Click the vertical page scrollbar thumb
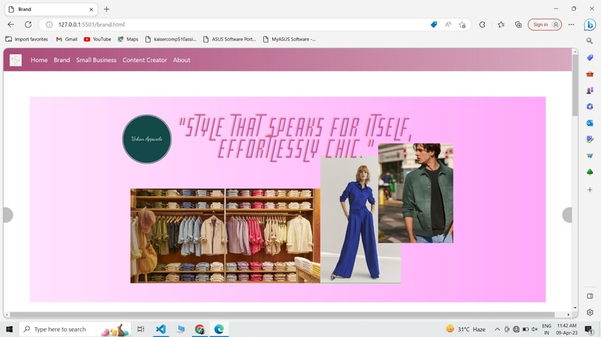The image size is (601, 337). pyautogui.click(x=575, y=85)
